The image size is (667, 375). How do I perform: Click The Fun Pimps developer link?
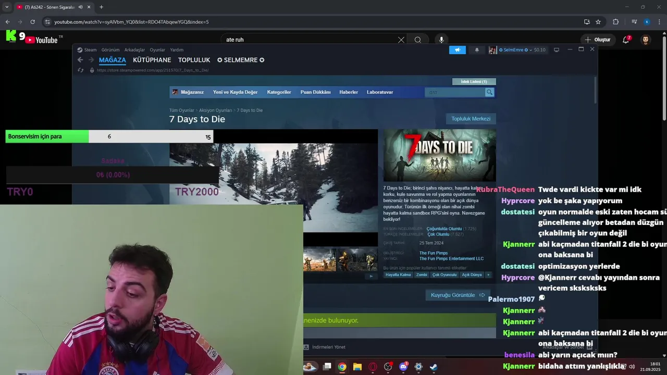click(x=434, y=253)
